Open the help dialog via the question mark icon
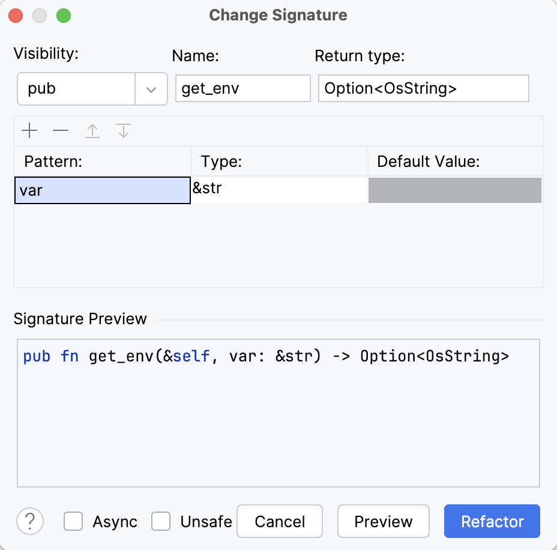Image resolution: width=557 pixels, height=550 pixels. 30,521
